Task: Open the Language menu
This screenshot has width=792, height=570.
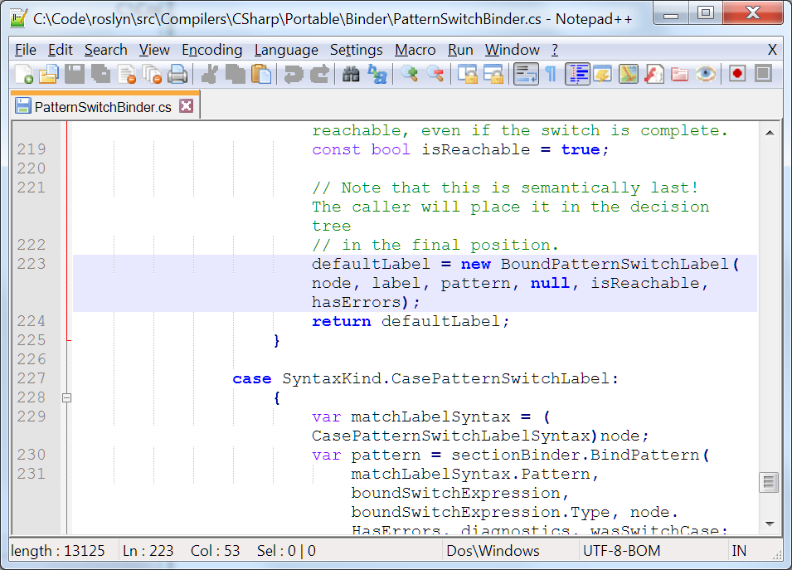Action: click(x=286, y=50)
